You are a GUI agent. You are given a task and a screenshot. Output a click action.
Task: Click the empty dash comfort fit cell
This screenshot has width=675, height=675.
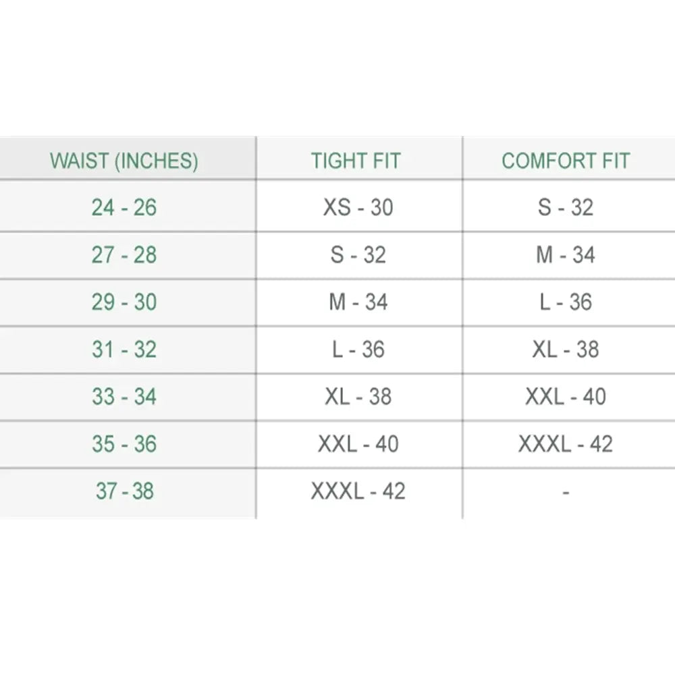(x=566, y=492)
